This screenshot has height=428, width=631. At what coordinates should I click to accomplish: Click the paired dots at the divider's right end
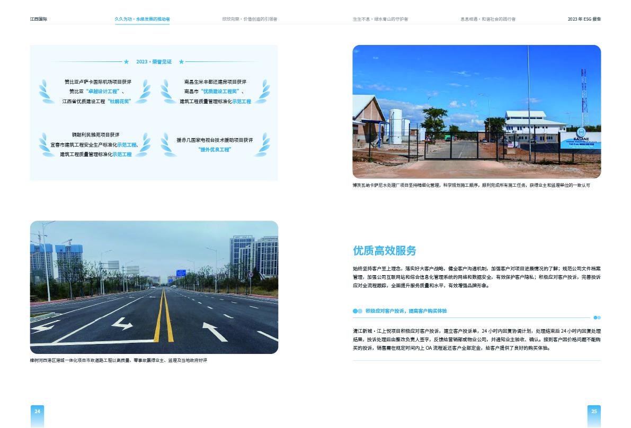[x=597, y=317]
